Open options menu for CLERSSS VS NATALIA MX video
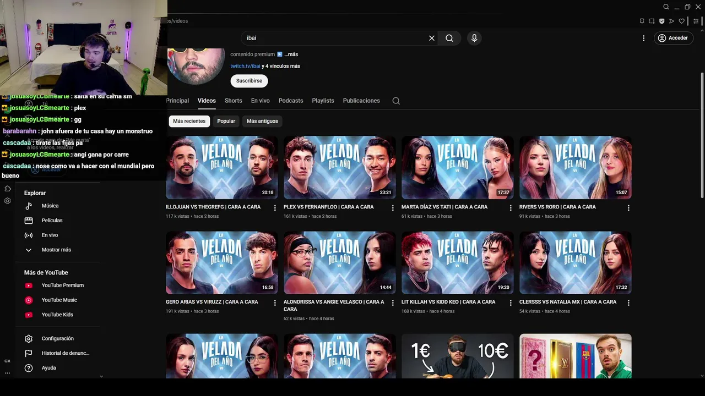 pyautogui.click(x=628, y=303)
